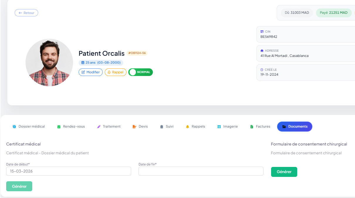Click the Rappels bell icon
Screen dimensions: 355x198
coord(187,127)
